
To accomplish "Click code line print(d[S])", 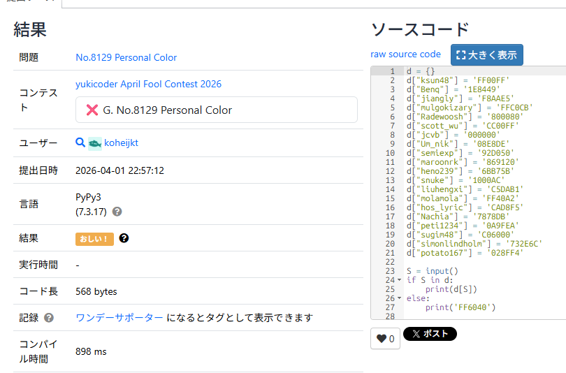I will 451,289.
